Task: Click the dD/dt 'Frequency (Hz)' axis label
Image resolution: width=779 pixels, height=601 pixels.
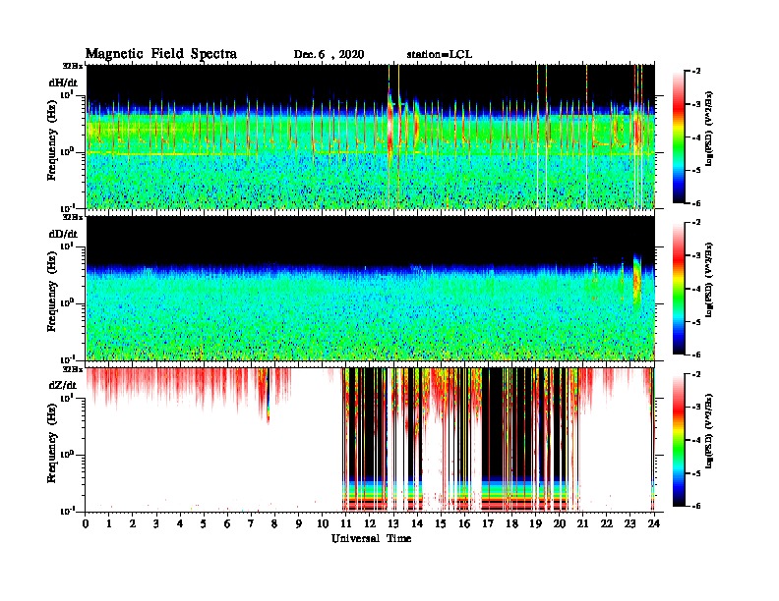Action: (52, 293)
